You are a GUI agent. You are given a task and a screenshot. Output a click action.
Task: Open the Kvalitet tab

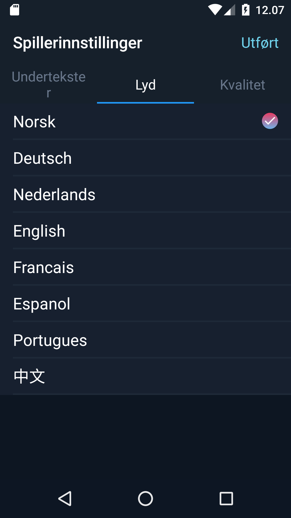[x=242, y=84]
